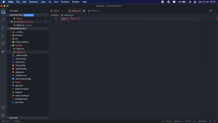218x123 pixels.
Task: Open SignIn.js in Screens folder
Action: [20, 49]
